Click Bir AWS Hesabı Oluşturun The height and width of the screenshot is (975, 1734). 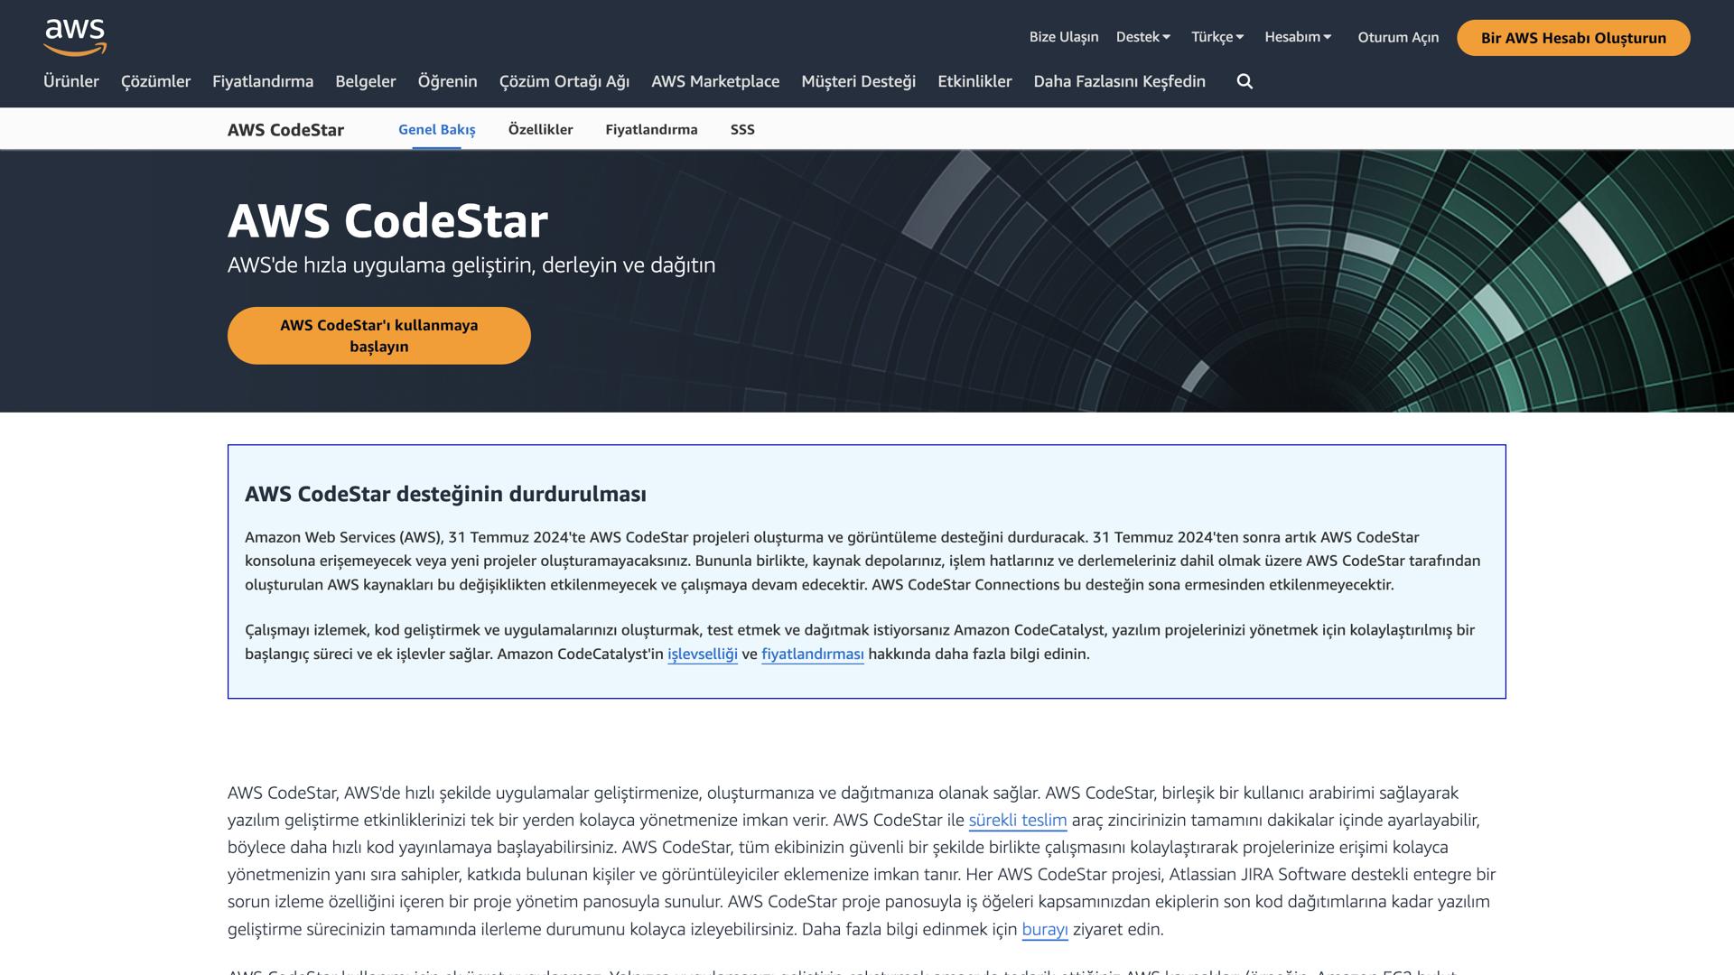coord(1573,38)
